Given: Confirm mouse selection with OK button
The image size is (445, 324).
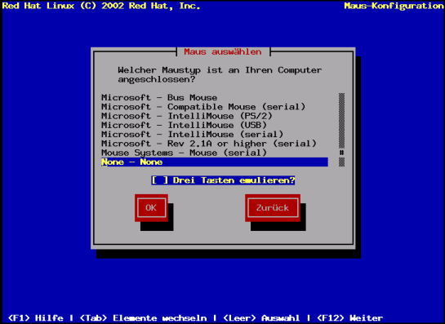Looking at the screenshot, I should tap(151, 208).
